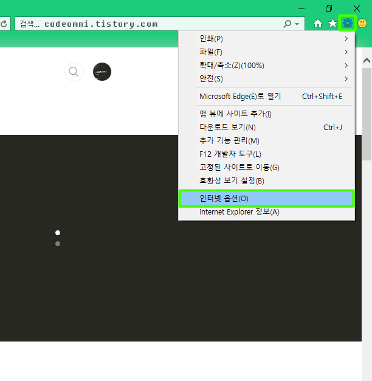The width and height of the screenshot is (372, 381).
Task: Open 인터넷 옵션(O)
Action: click(x=266, y=199)
